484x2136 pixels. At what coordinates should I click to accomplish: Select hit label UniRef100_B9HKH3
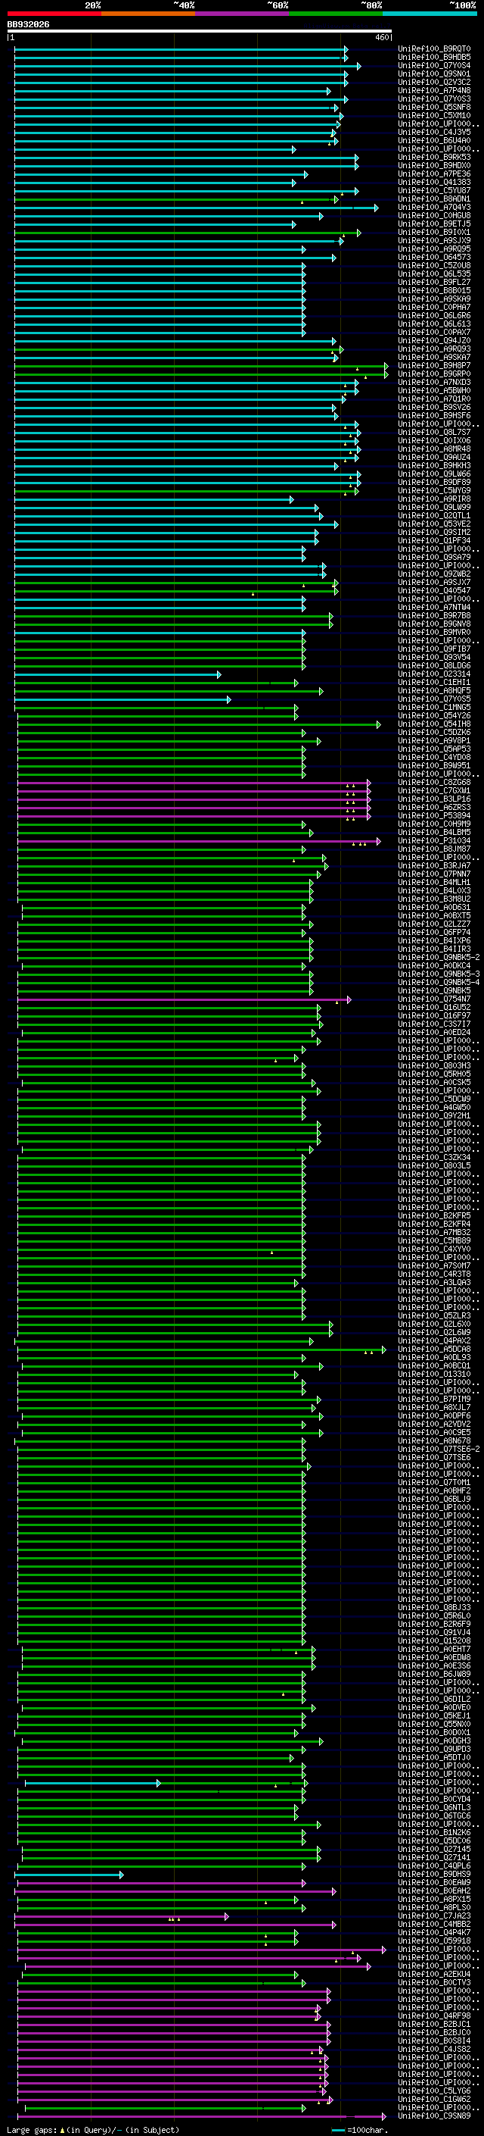click(434, 465)
